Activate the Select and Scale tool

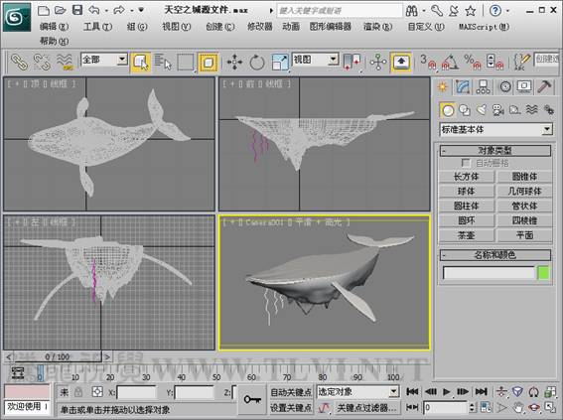[x=280, y=63]
